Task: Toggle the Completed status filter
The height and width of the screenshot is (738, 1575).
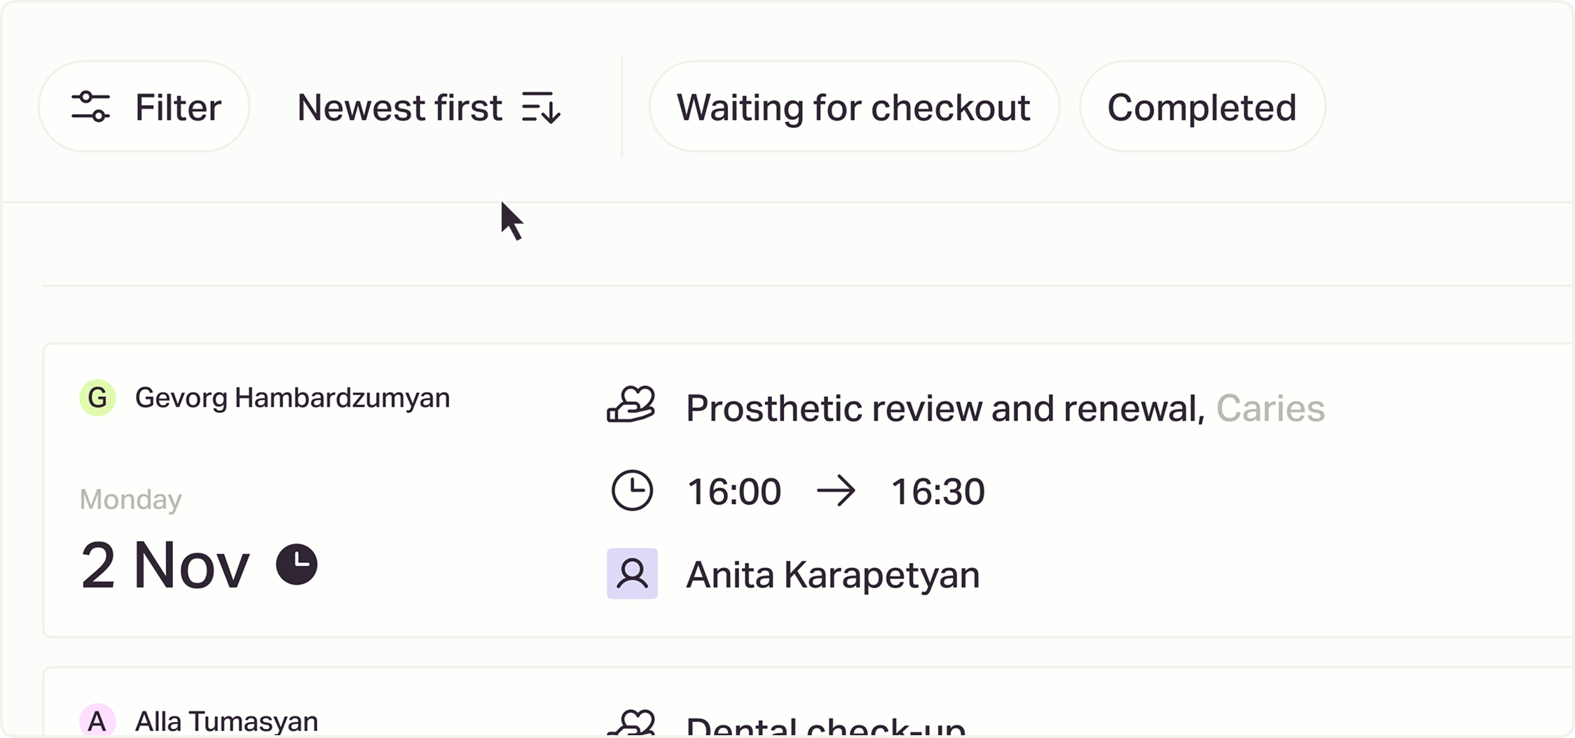Action: coord(1202,107)
